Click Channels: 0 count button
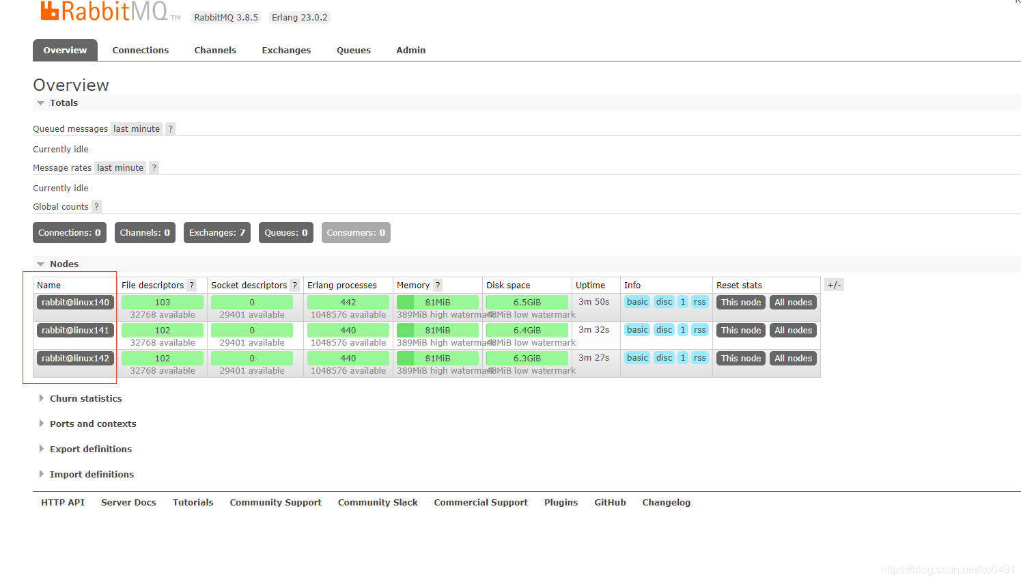The image size is (1021, 582). pyautogui.click(x=145, y=233)
